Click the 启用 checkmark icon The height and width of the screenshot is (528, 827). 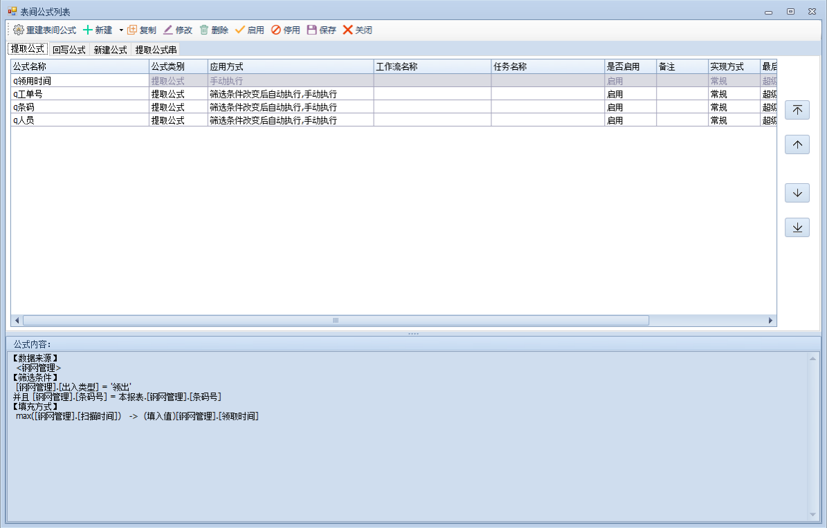[240, 30]
